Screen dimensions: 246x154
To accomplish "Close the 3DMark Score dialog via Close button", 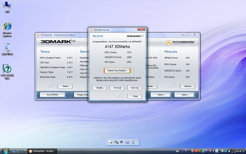I will click(135, 96).
